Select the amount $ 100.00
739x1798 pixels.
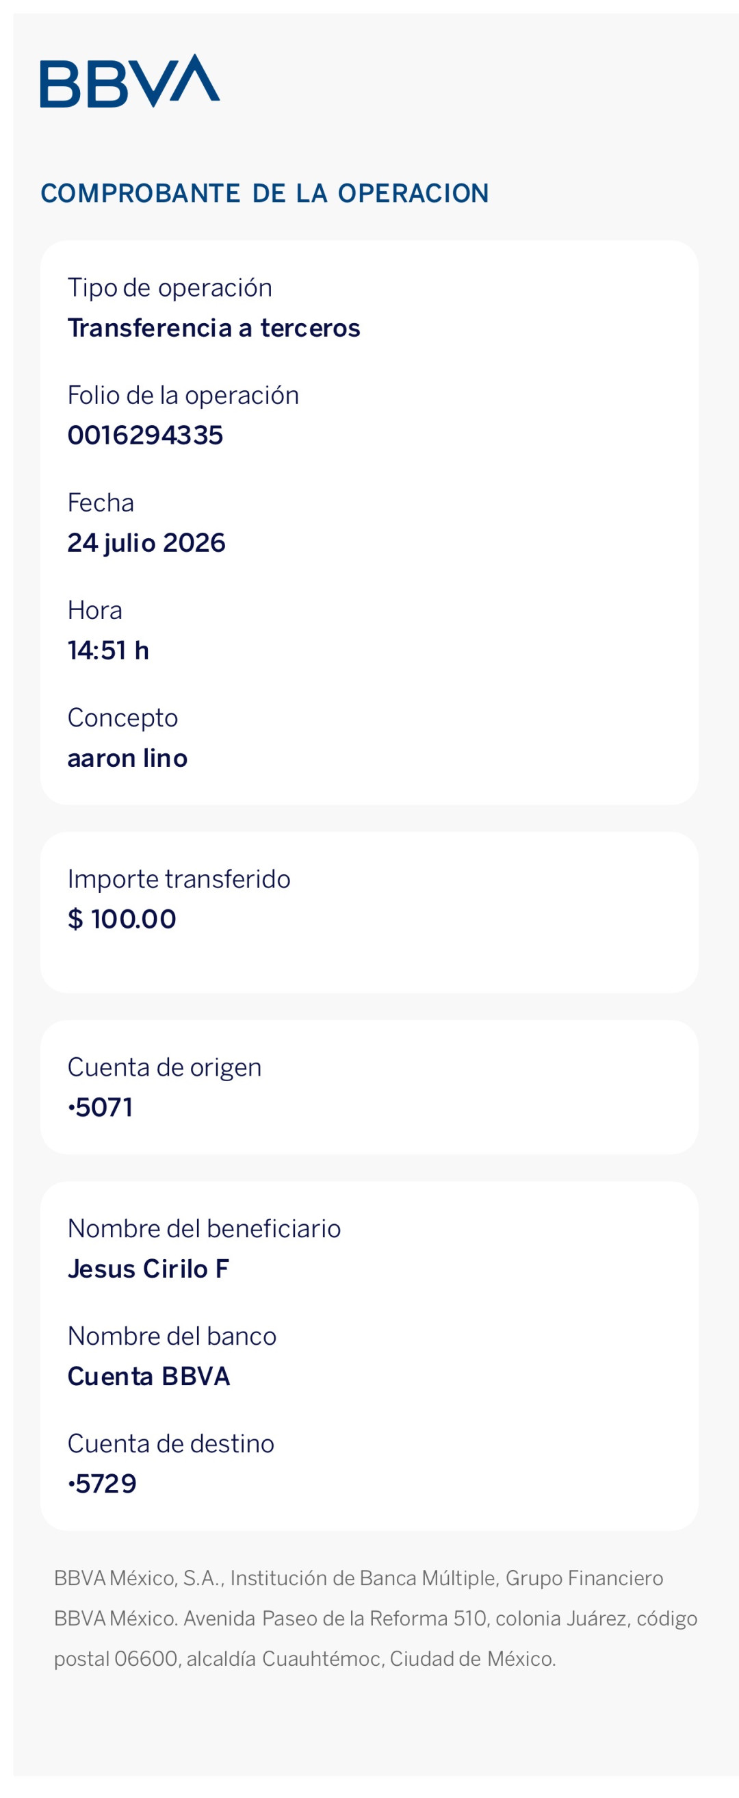tap(122, 920)
